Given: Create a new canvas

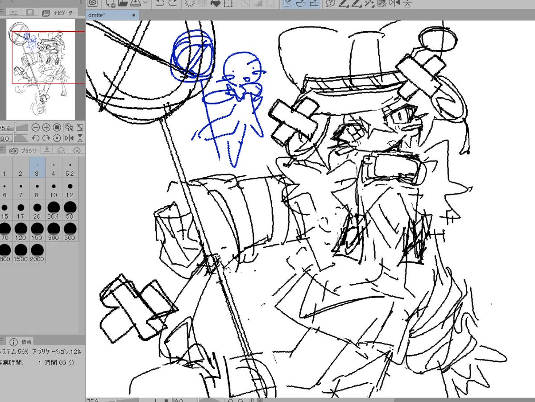Looking at the screenshot, I should tap(110, 4).
